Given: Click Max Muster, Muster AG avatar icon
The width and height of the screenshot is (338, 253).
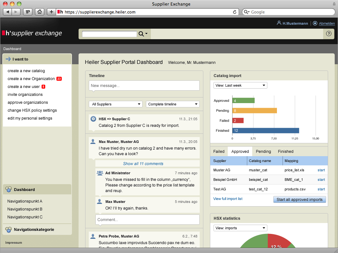Looking at the screenshot, I should point(93,141).
